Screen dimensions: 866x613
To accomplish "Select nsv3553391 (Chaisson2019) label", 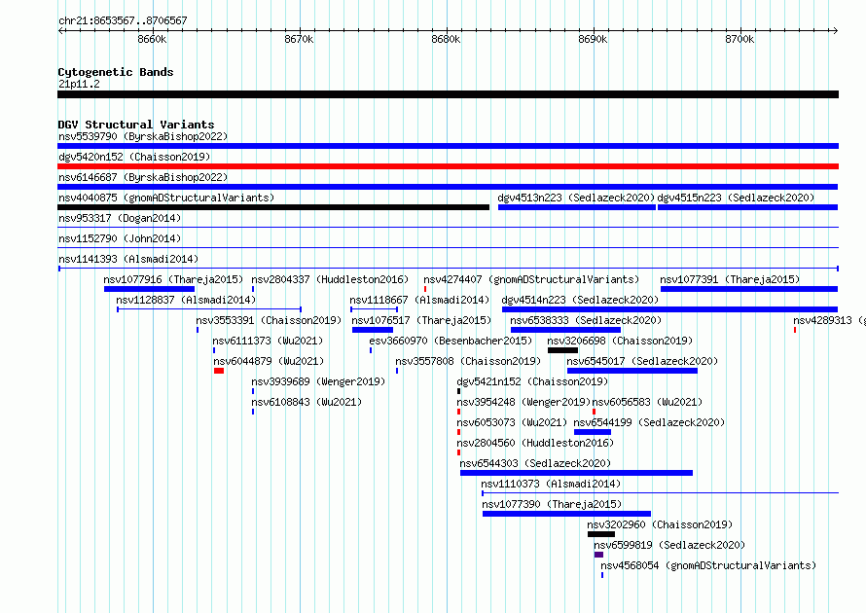I will [269, 320].
